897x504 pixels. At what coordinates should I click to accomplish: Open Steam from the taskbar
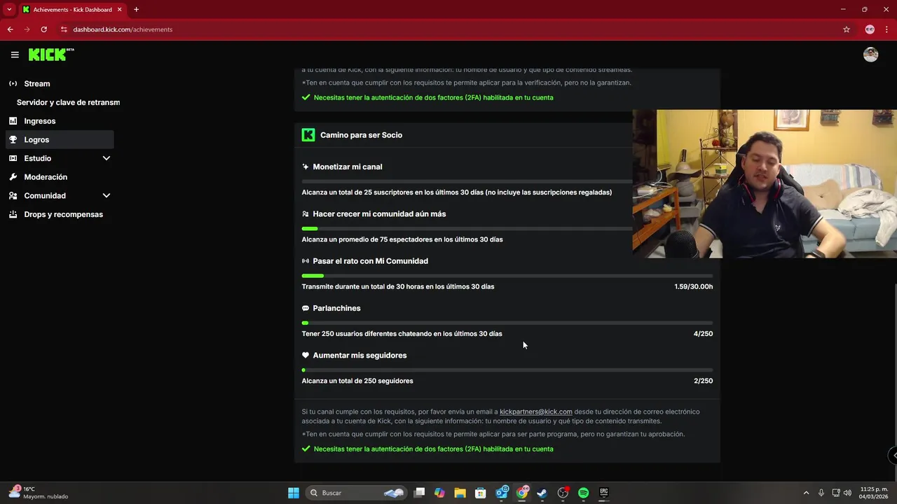pos(542,493)
